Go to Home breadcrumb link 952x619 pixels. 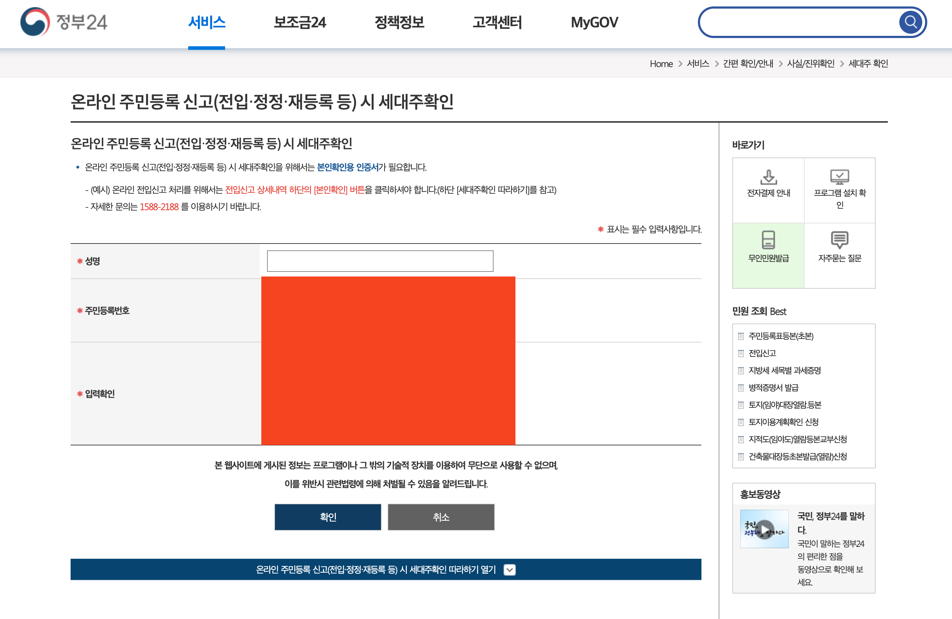[661, 63]
